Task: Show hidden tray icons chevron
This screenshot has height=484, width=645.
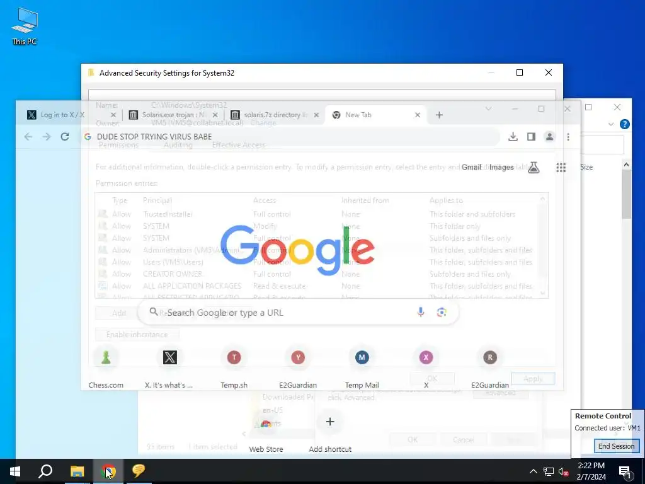Action: tap(533, 471)
